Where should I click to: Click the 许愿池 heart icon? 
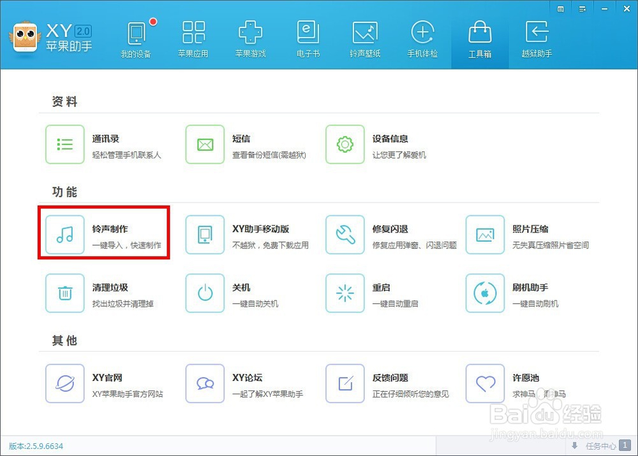tap(485, 383)
